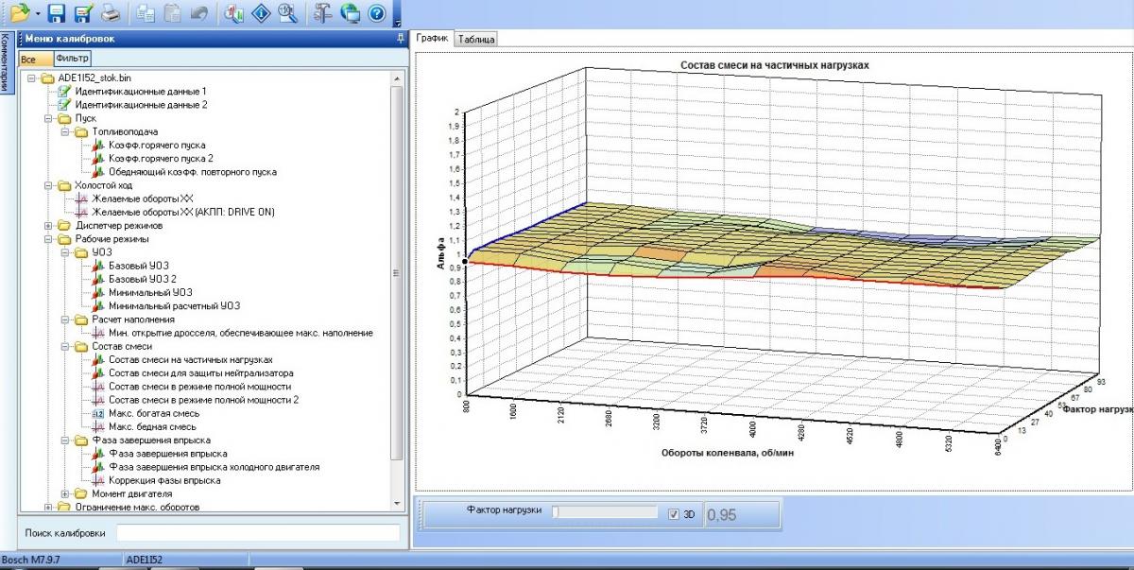Click the open file folder icon

coord(20,12)
